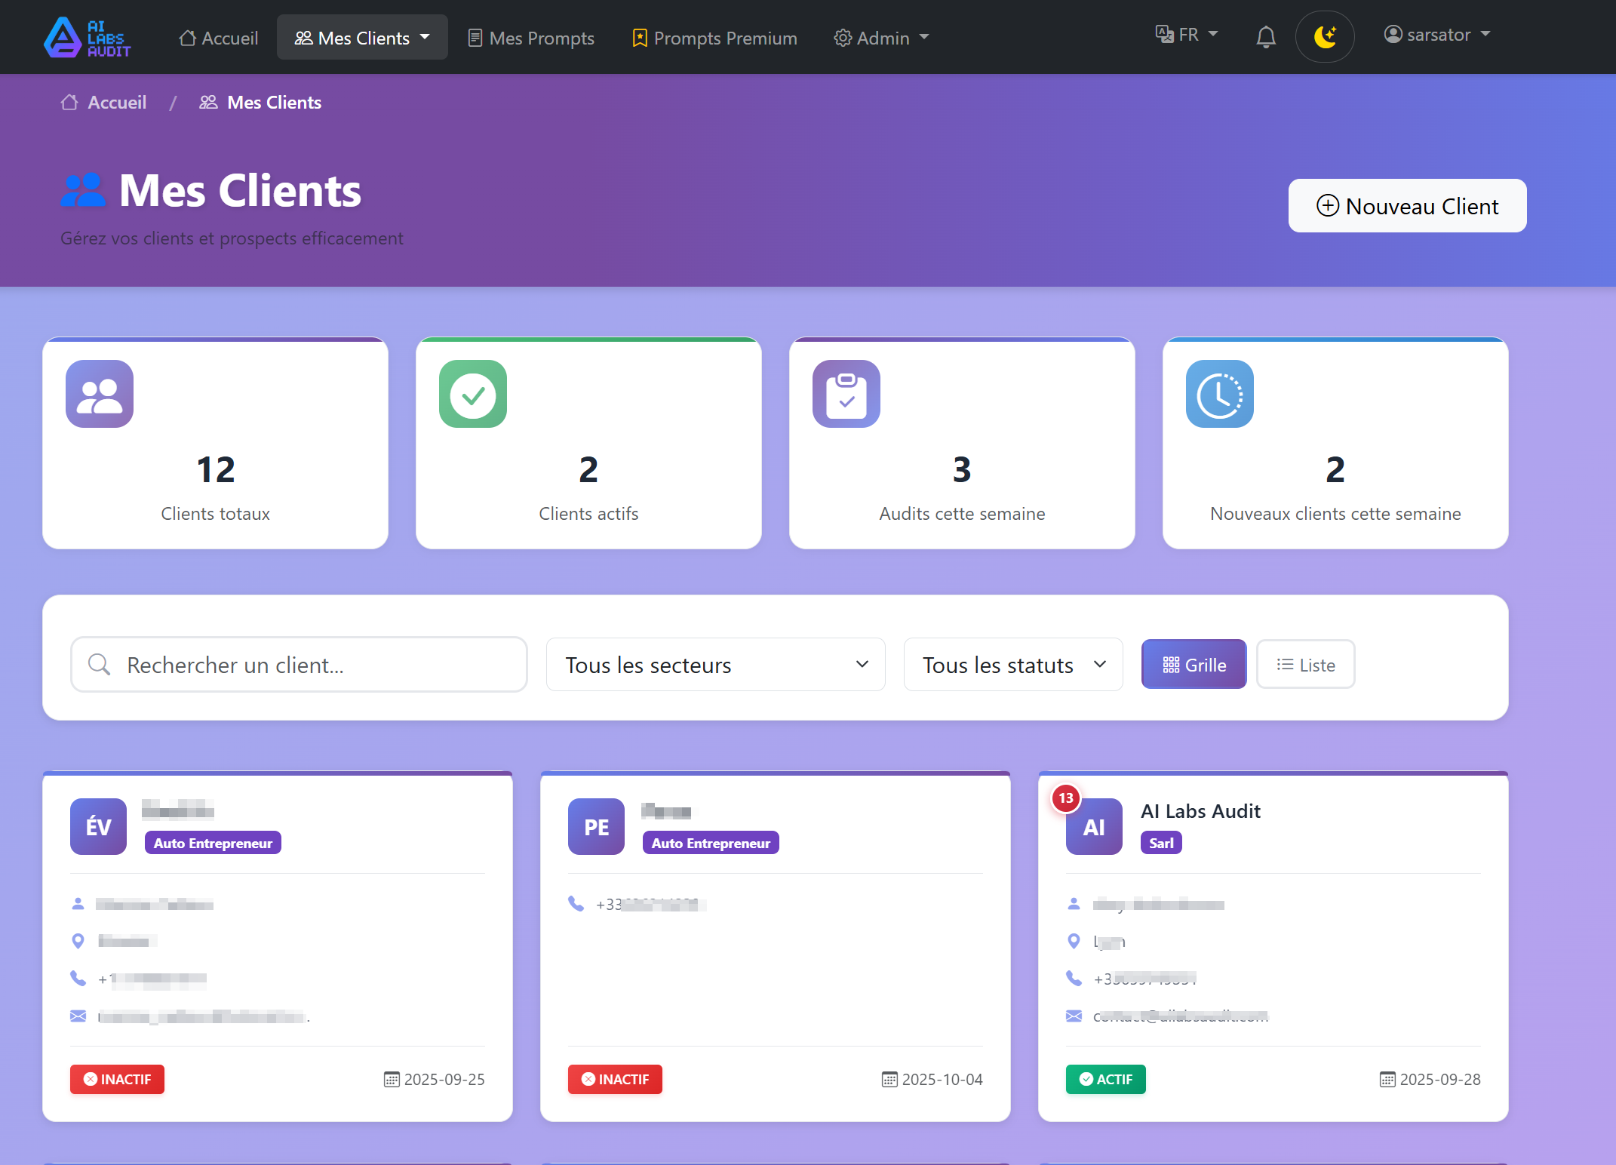Open the Admin menu
This screenshot has width=1616, height=1165.
(x=880, y=37)
